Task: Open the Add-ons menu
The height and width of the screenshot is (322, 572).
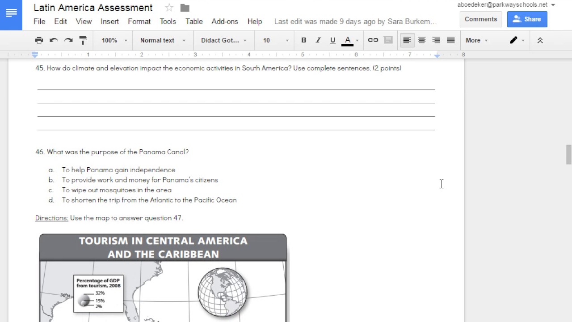Action: click(x=225, y=21)
